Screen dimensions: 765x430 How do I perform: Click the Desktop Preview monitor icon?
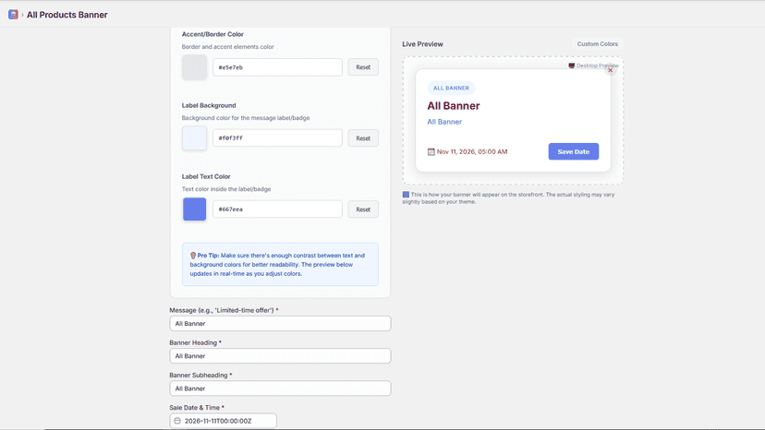[x=571, y=66]
